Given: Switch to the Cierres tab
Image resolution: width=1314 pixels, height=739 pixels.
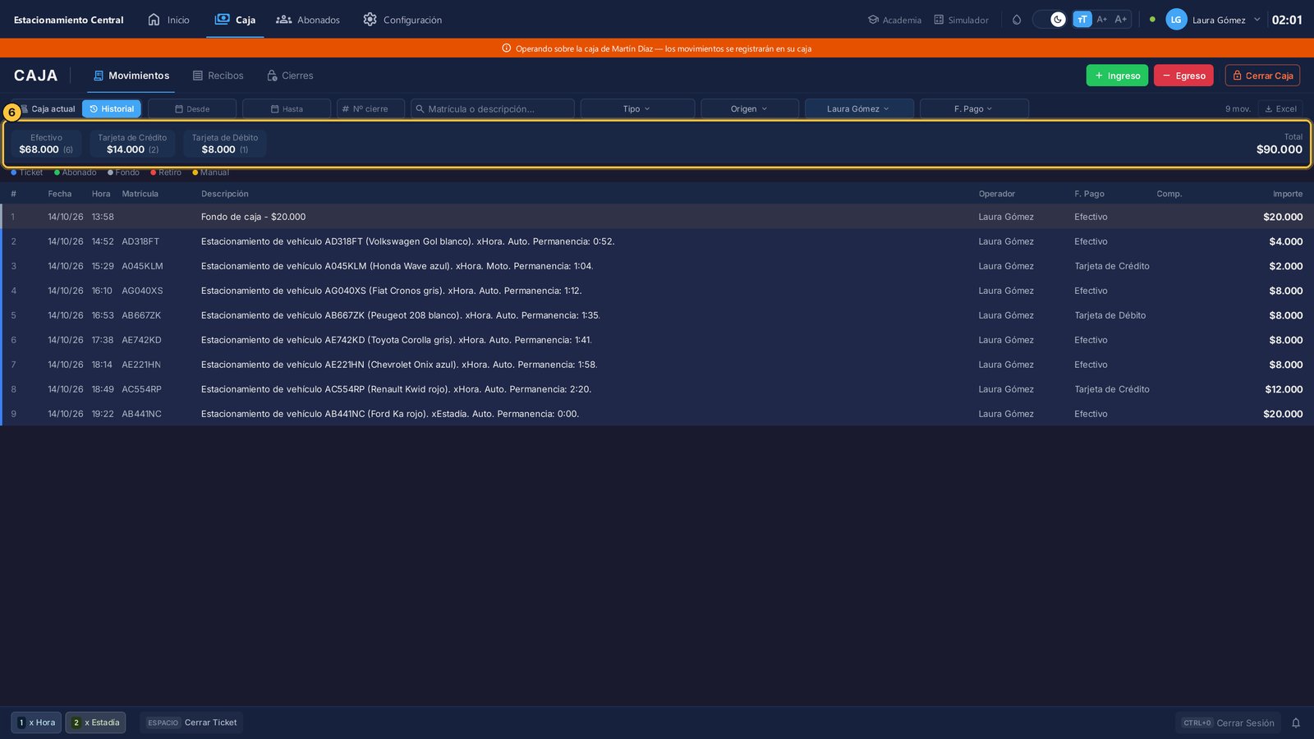Looking at the screenshot, I should [290, 76].
